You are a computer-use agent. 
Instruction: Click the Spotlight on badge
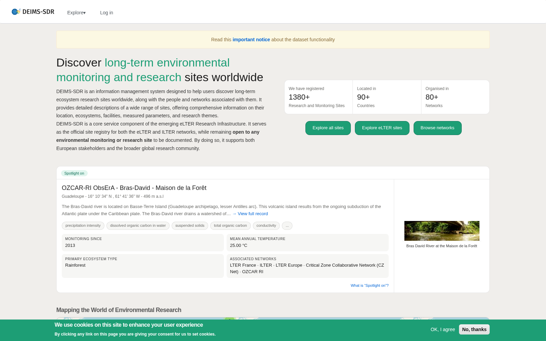[x=74, y=173]
